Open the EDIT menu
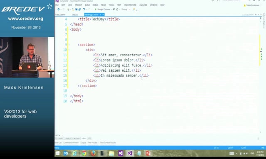This screenshot has height=159, width=266. [x=63, y=5]
